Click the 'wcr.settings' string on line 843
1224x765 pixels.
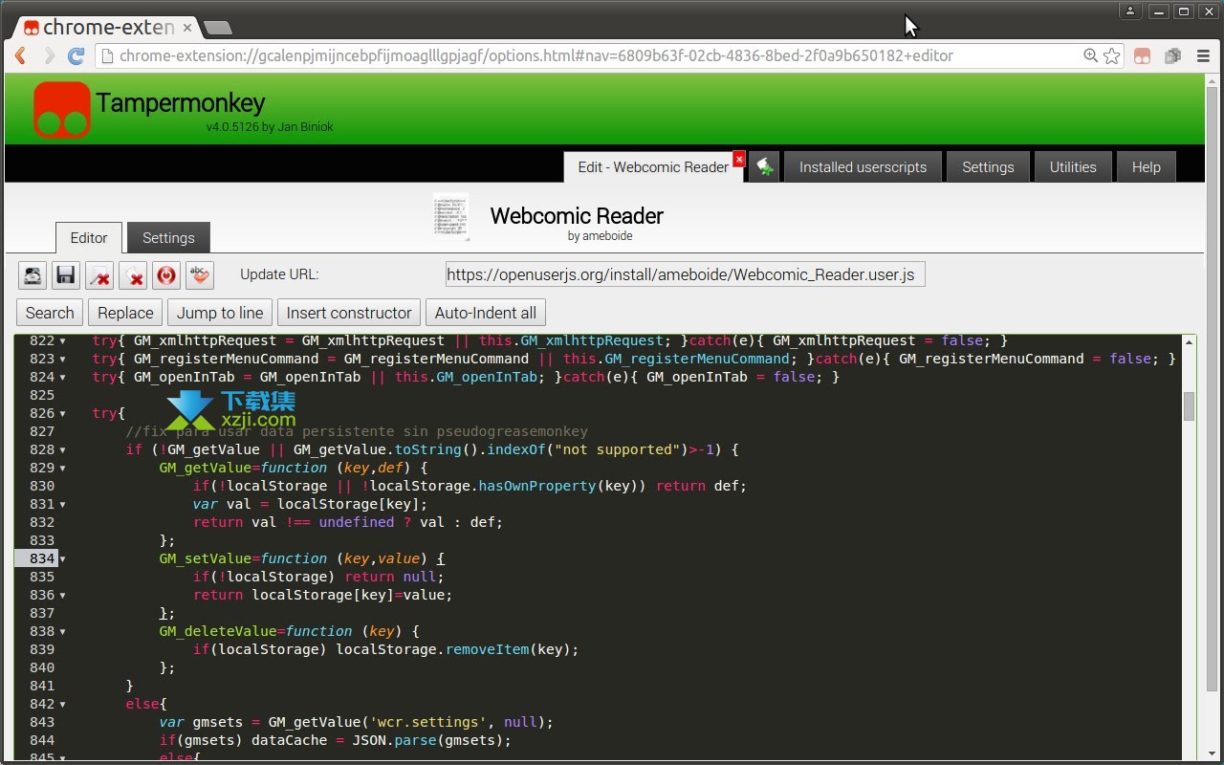pos(428,722)
